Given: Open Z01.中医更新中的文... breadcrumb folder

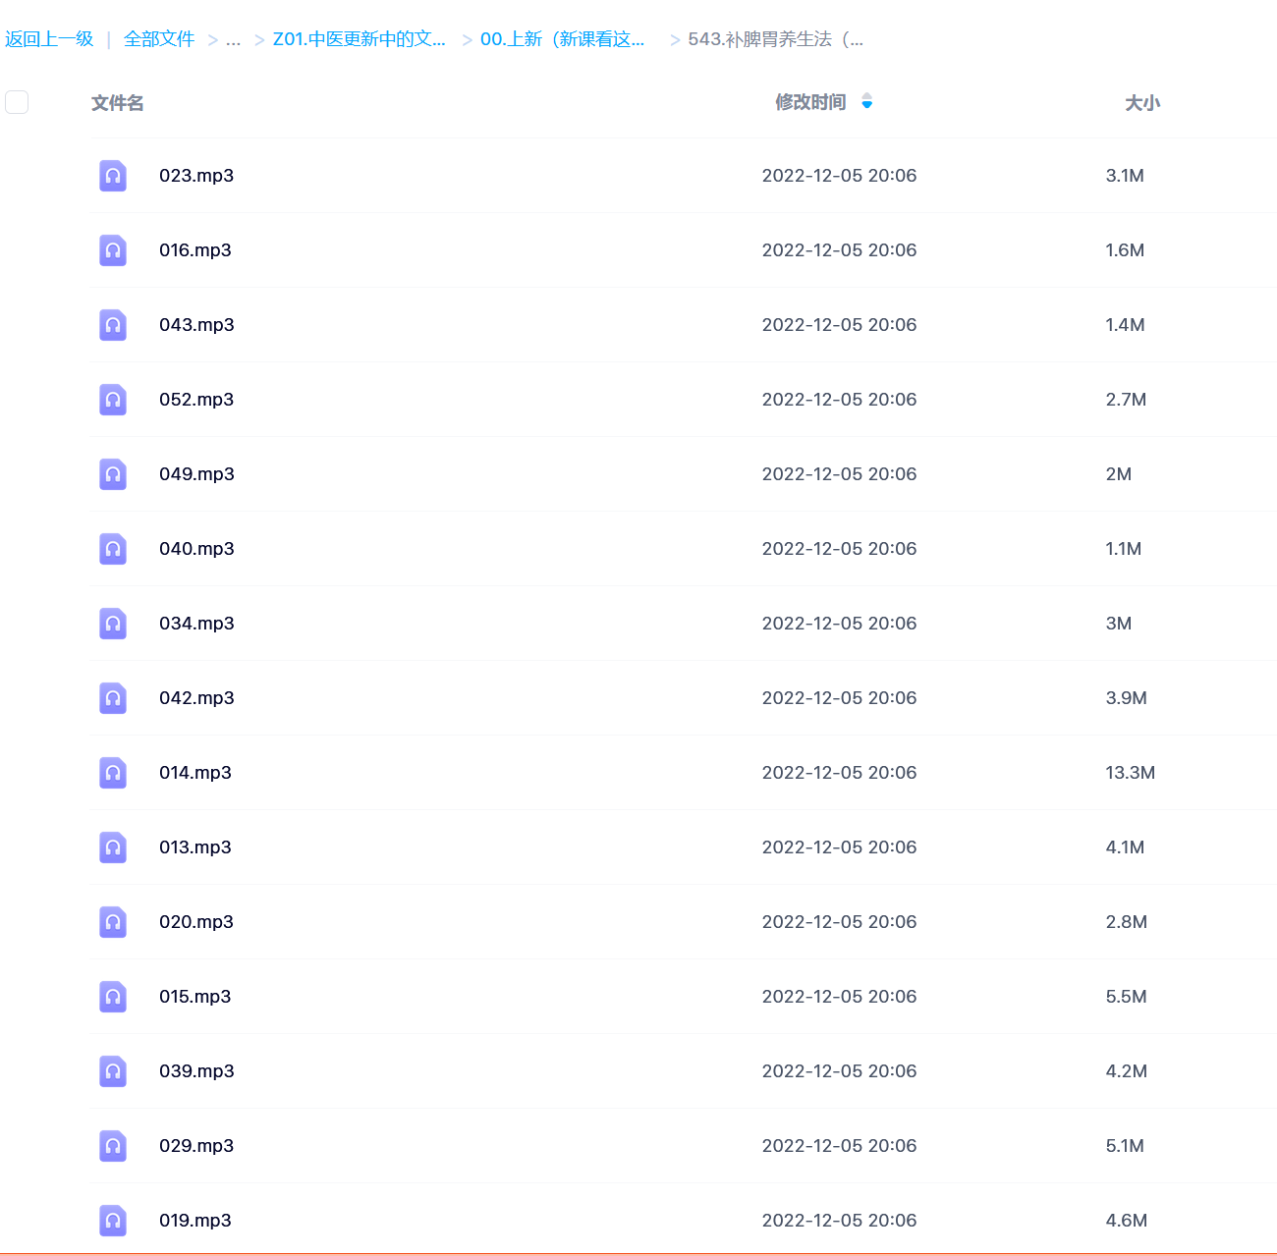Looking at the screenshot, I should click(x=360, y=39).
